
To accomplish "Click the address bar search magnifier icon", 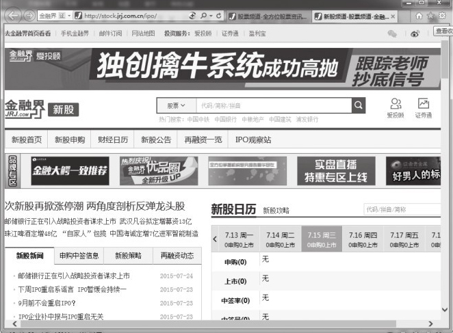I will point(204,16).
